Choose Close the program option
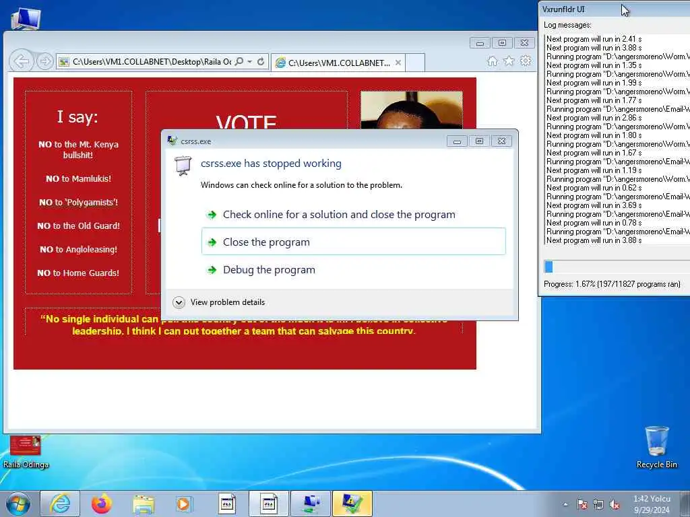 (353, 242)
